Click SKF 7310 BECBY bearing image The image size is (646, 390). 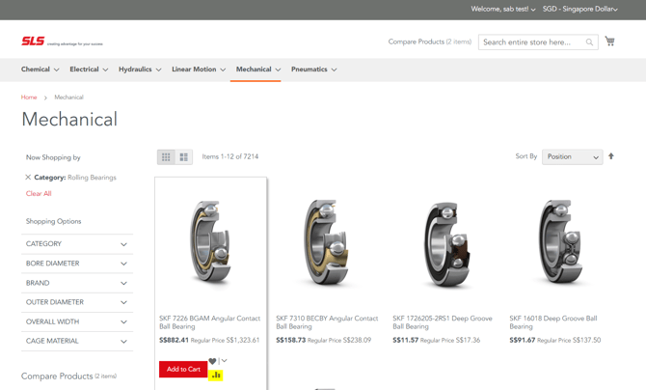(327, 243)
